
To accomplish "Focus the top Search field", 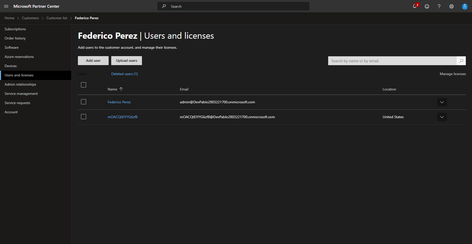I will [233, 6].
